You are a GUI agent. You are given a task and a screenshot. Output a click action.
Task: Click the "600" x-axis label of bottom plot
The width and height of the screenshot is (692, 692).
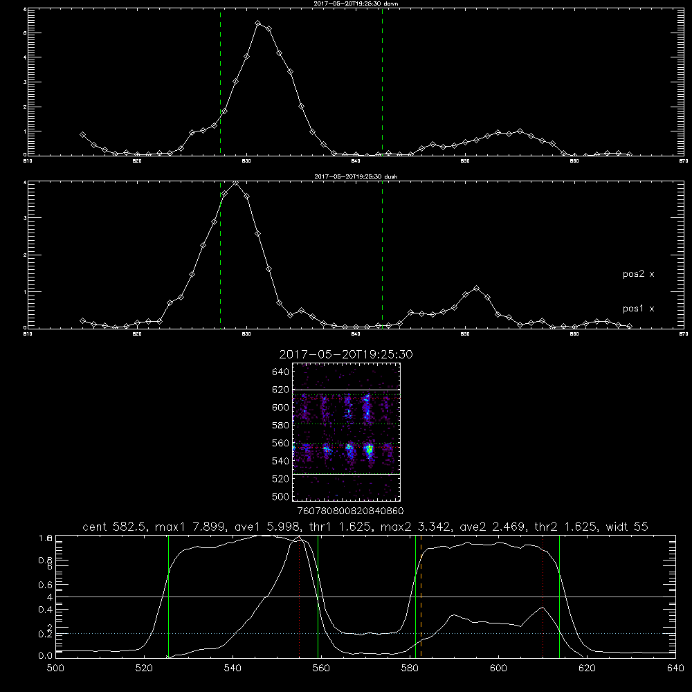coord(498,668)
